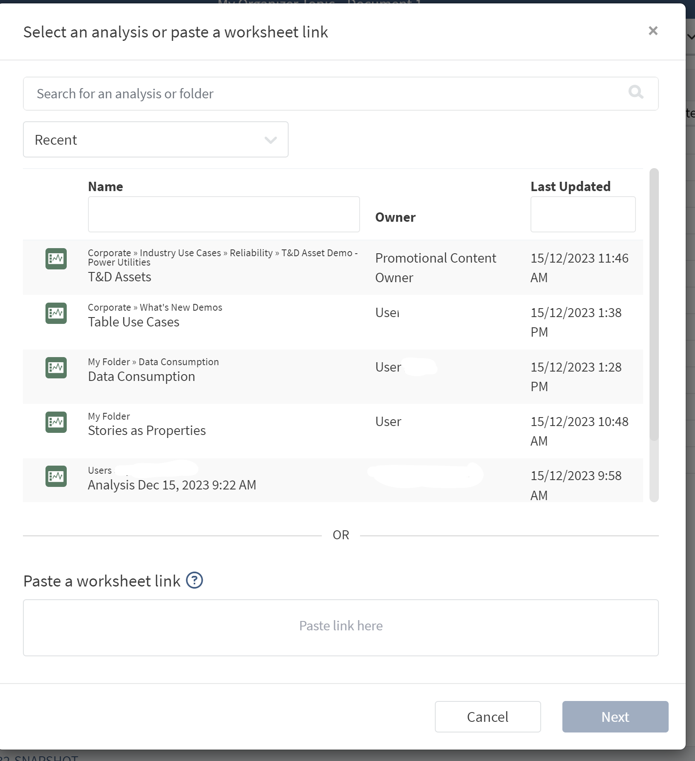695x761 pixels.
Task: Click the search magnifier icon
Action: tap(635, 93)
